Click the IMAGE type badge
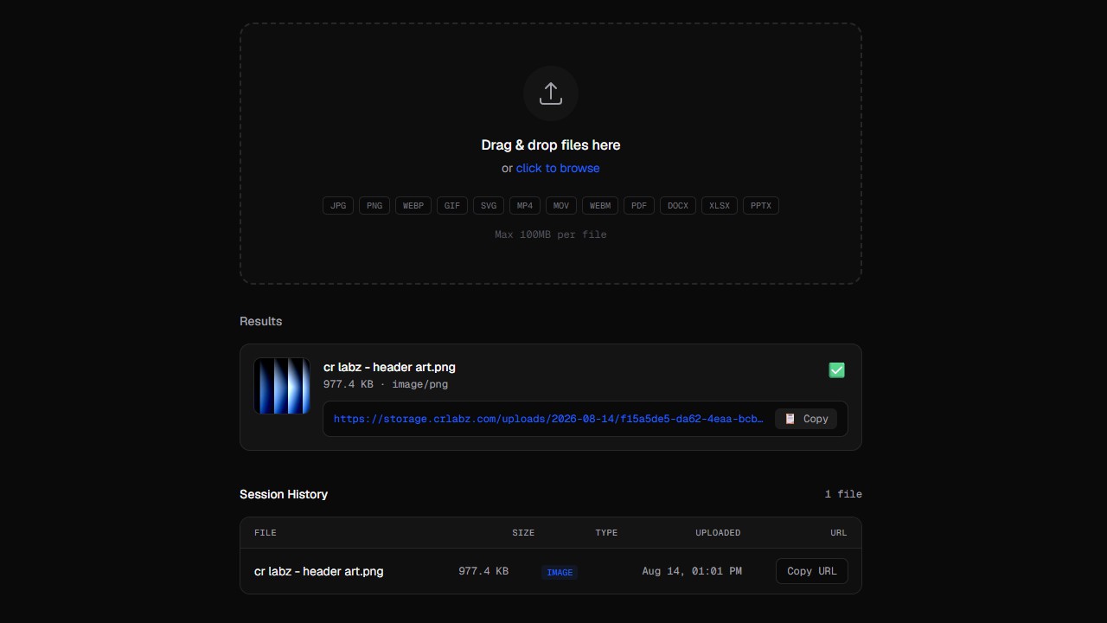The width and height of the screenshot is (1107, 623). (560, 572)
